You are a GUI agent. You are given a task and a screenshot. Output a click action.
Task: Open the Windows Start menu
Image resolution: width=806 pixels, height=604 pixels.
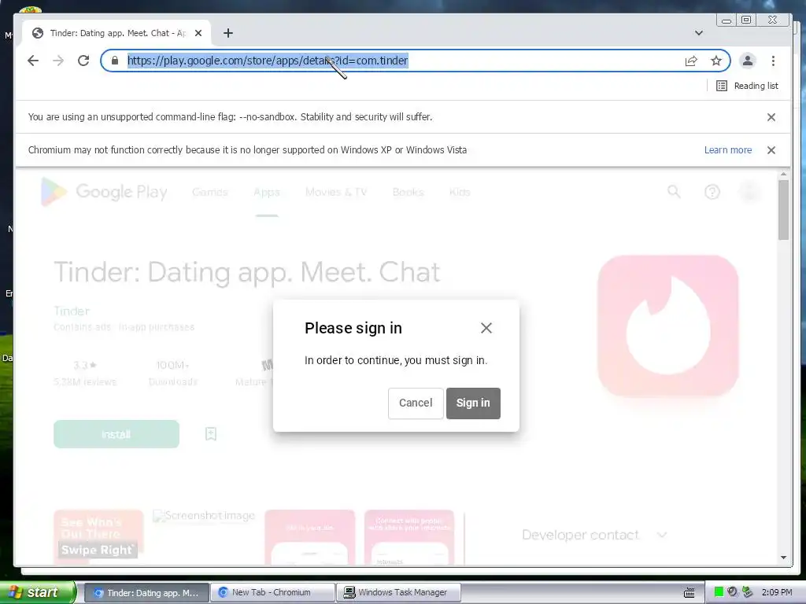coord(37,592)
